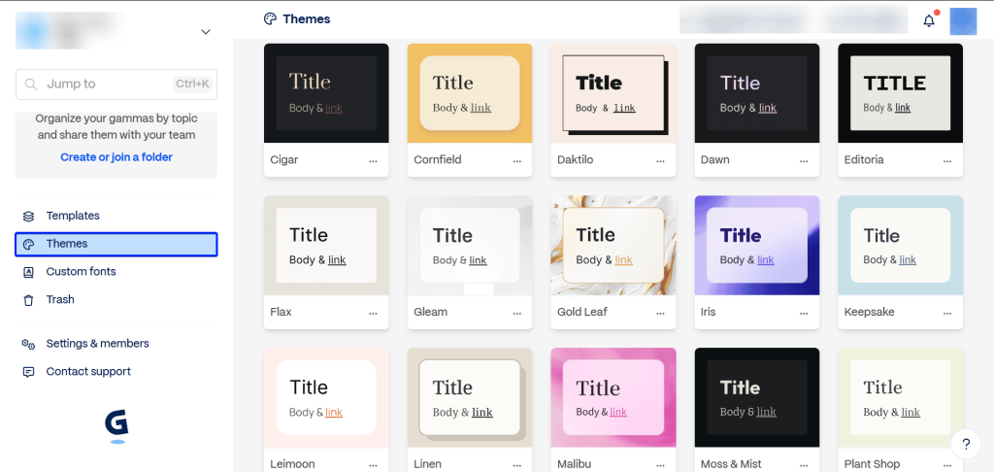This screenshot has height=472, width=994.
Task: Open Settings & members page
Action: 97,344
